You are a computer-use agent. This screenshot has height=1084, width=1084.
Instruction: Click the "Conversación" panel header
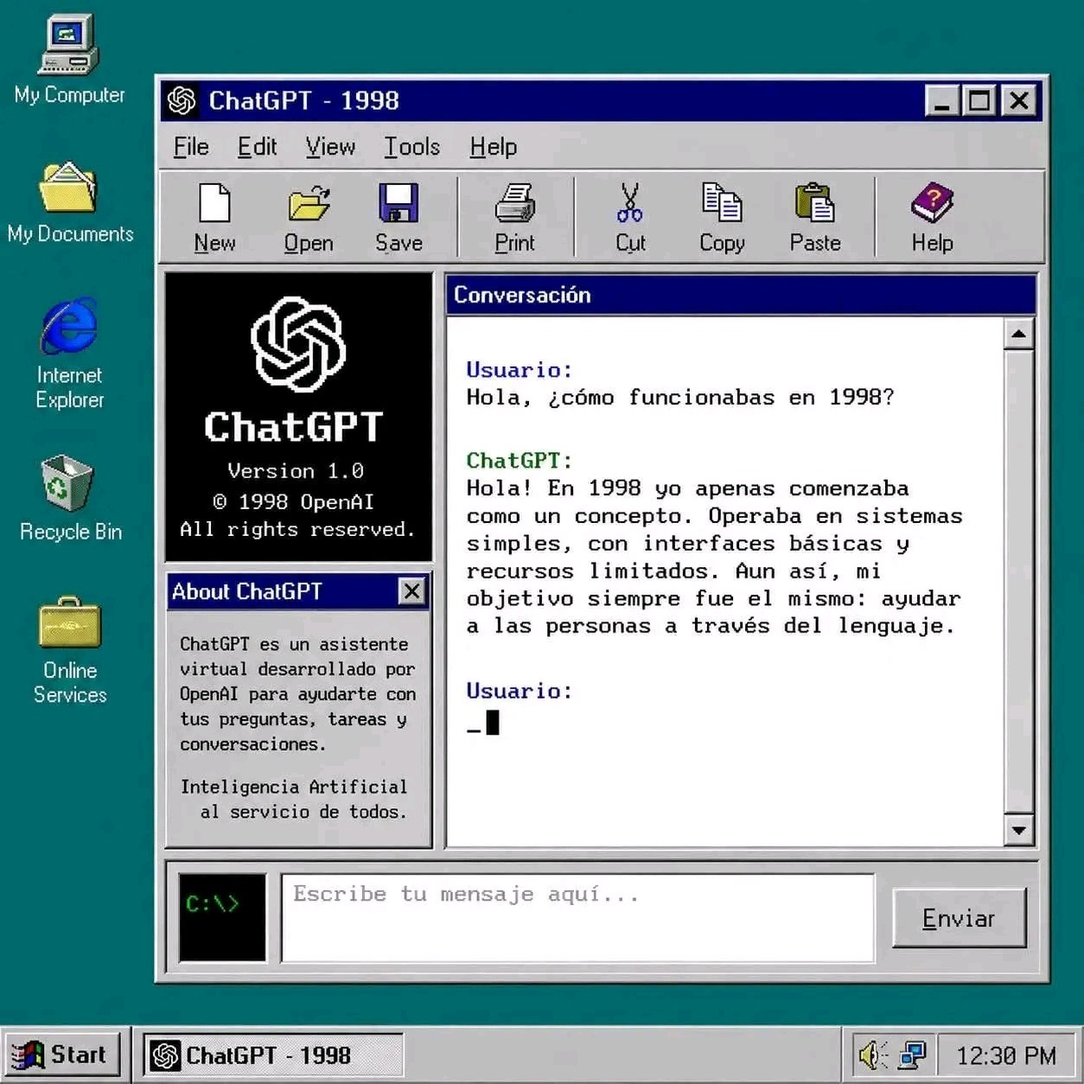(741, 295)
